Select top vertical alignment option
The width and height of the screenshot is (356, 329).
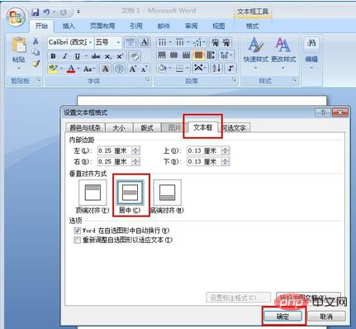coord(93,193)
